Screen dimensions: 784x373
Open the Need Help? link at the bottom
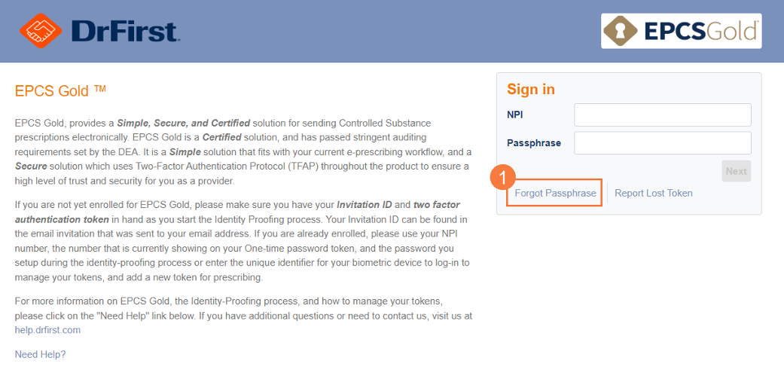click(x=40, y=354)
